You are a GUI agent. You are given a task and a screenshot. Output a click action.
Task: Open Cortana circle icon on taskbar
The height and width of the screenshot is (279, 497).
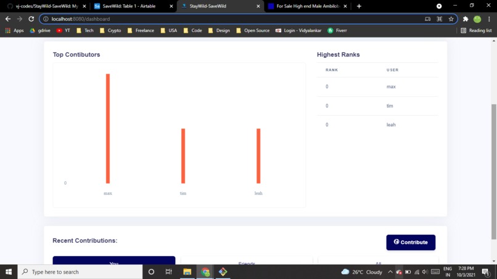[x=151, y=272]
